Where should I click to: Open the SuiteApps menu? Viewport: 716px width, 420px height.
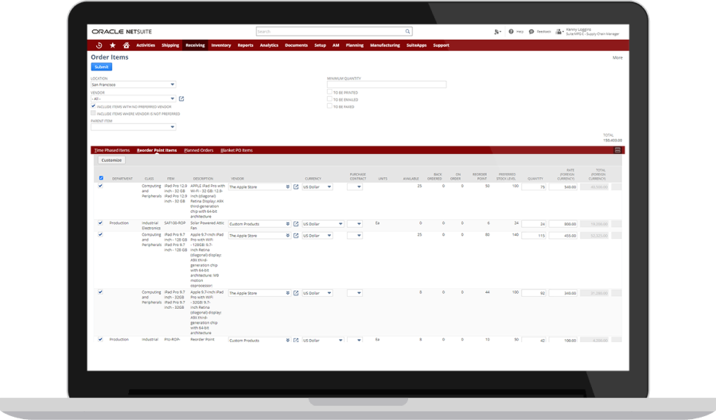416,45
